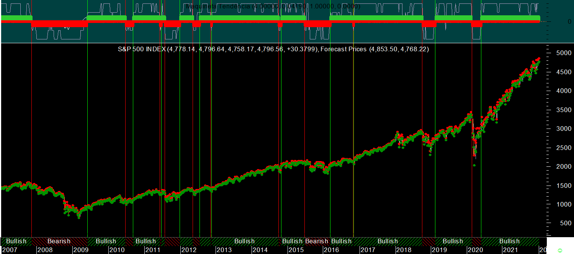Select the 2019 year label
This screenshot has width=574, height=254.
pos(439,250)
